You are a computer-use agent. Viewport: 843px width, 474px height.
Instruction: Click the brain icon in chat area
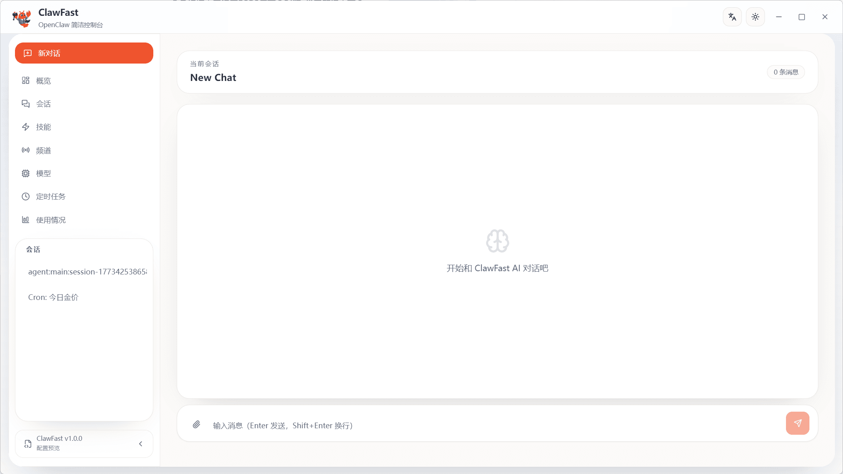[497, 241]
